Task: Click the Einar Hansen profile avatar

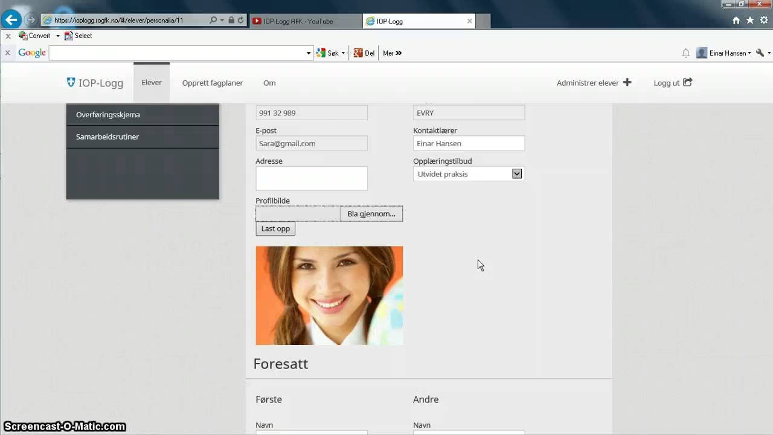Action: (702, 53)
